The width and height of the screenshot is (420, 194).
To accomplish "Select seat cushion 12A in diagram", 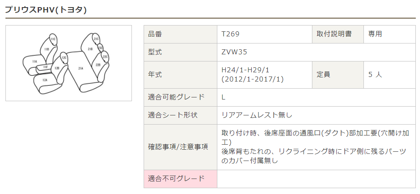I will click(45, 79).
